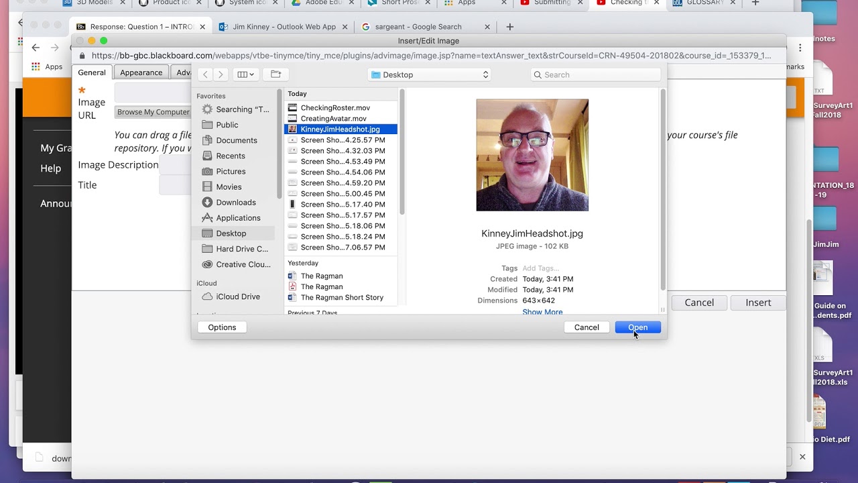This screenshot has height=483, width=858.
Task: Select The Ragman Short Story document
Action: pyautogui.click(x=341, y=297)
